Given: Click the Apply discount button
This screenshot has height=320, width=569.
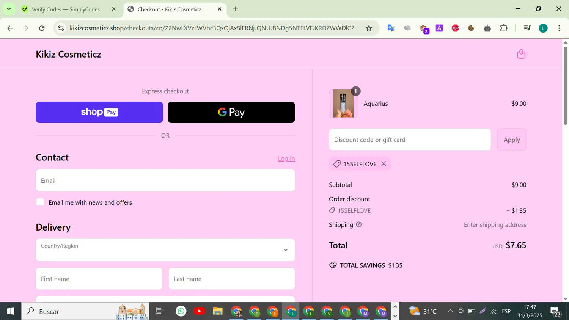Looking at the screenshot, I should (x=512, y=140).
